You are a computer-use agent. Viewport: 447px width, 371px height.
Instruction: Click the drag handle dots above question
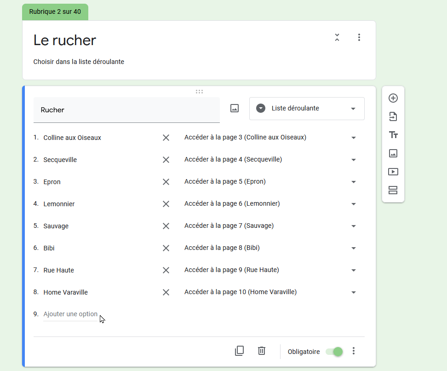coord(199,92)
